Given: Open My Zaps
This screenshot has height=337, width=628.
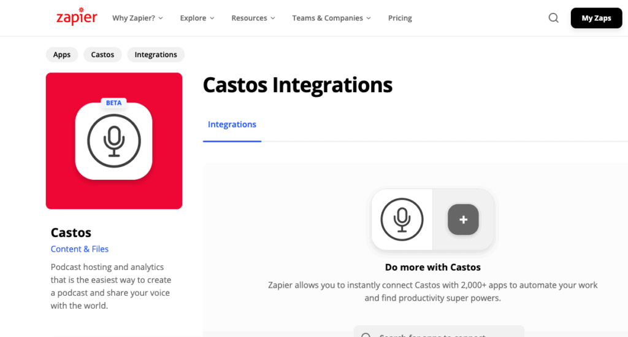Looking at the screenshot, I should tap(596, 18).
